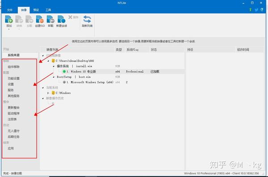Click the grey Windows Setup status dot

pos(64,82)
